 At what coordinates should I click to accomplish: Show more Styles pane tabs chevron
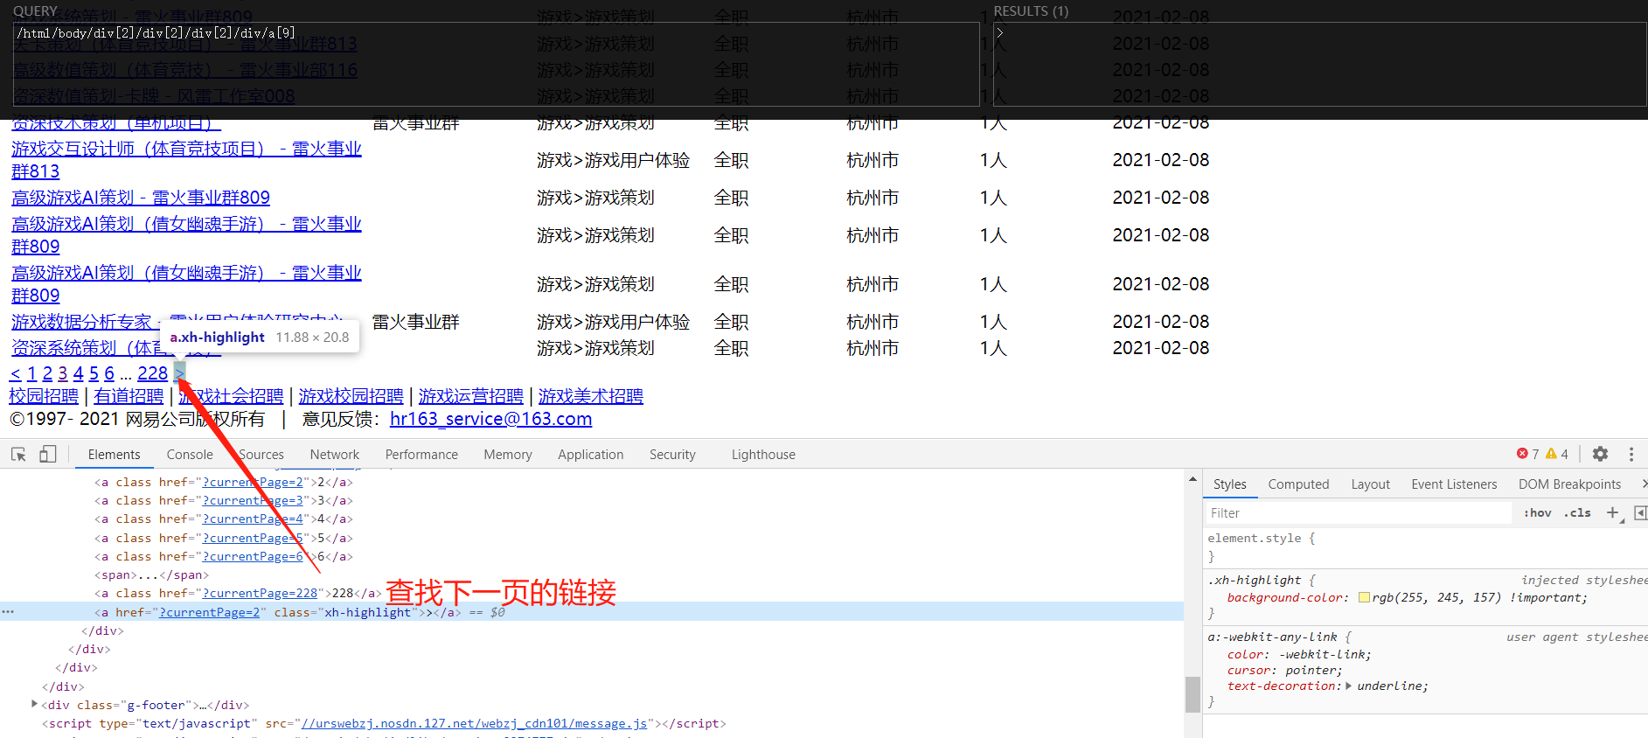coord(1643,484)
